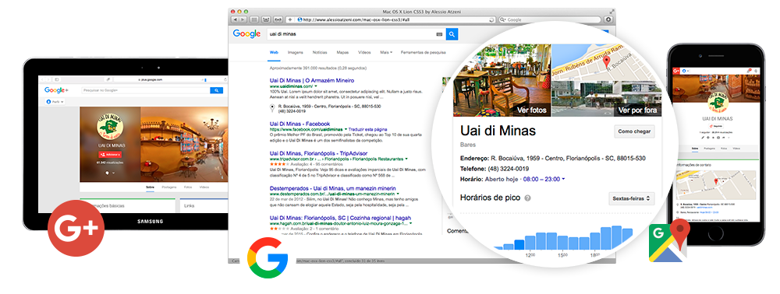Click blue search button on tablet Google+ page
The width and height of the screenshot is (780, 294).
tap(216, 90)
